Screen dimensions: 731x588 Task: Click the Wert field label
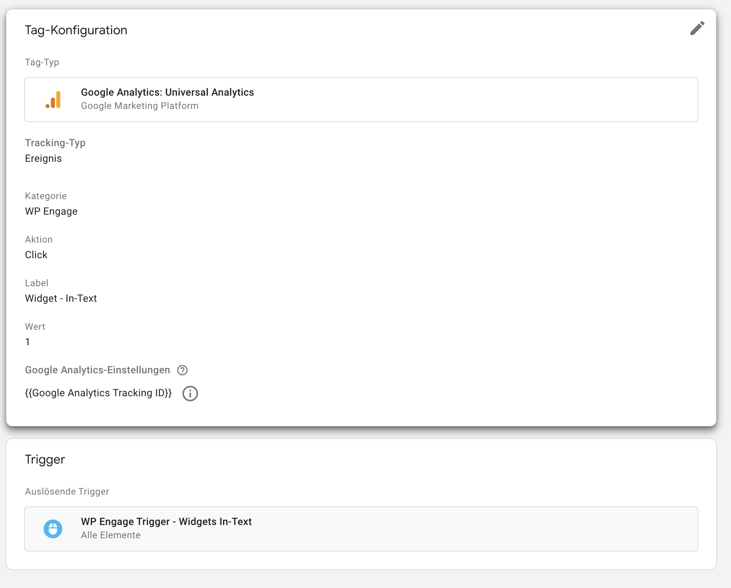[35, 327]
